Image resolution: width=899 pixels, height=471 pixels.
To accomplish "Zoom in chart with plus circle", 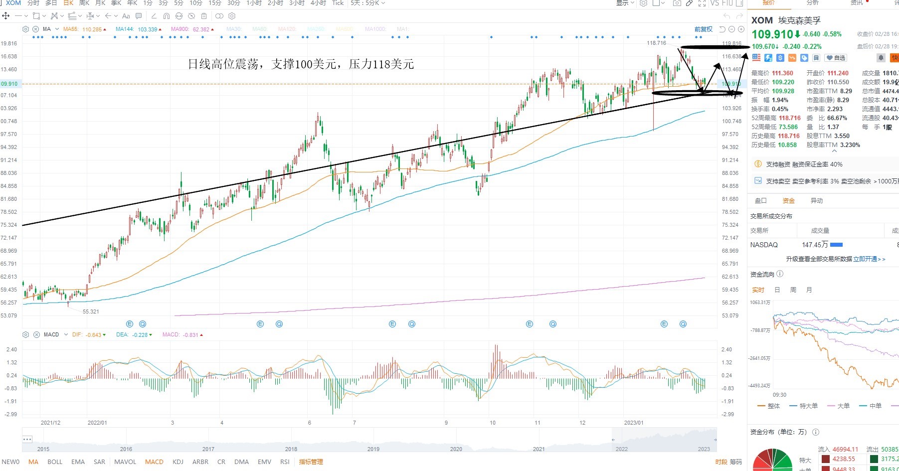I will click(x=741, y=29).
